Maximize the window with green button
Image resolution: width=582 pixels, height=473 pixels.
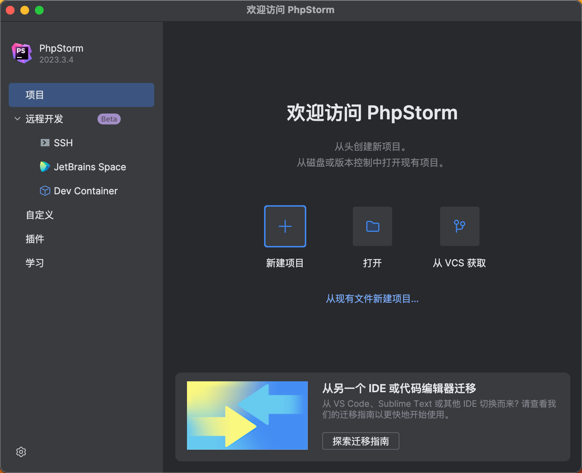39,10
